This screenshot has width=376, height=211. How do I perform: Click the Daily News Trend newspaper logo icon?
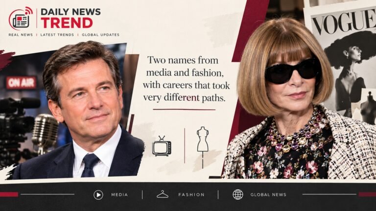21,19
